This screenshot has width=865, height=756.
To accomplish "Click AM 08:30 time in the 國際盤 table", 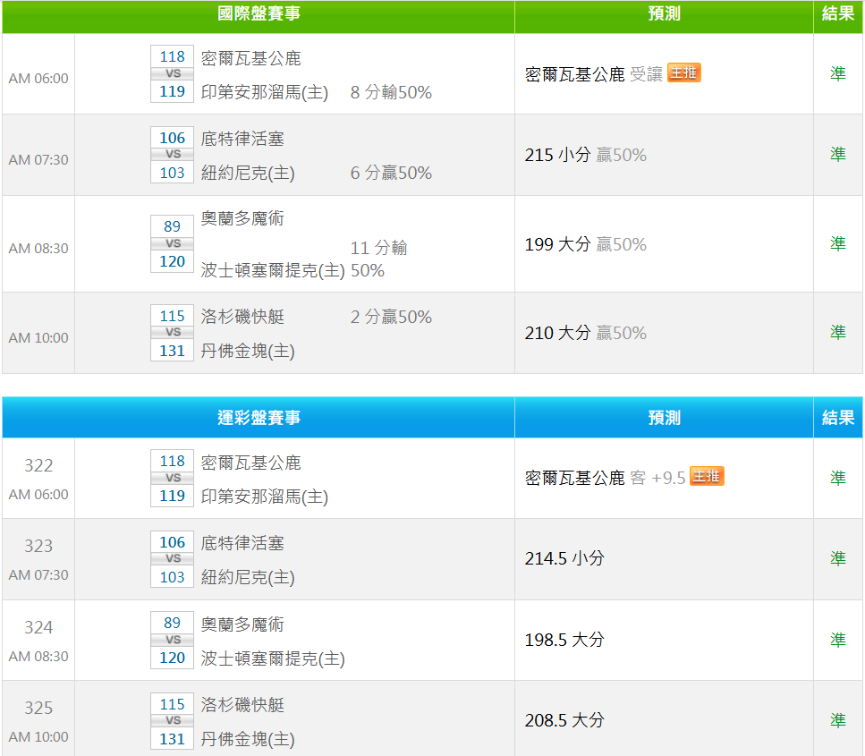I will (38, 249).
